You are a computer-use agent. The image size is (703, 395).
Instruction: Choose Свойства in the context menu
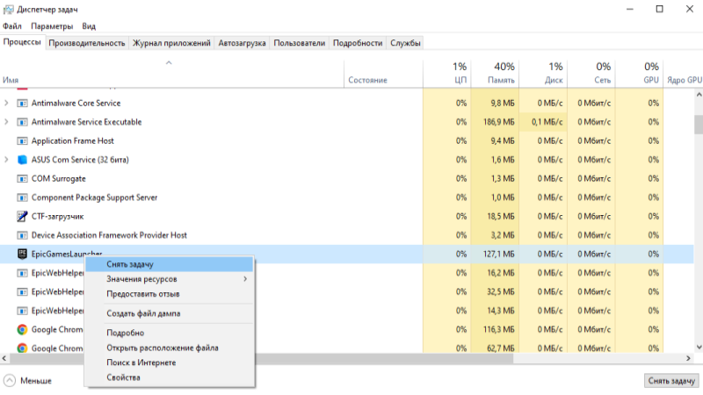point(169,377)
